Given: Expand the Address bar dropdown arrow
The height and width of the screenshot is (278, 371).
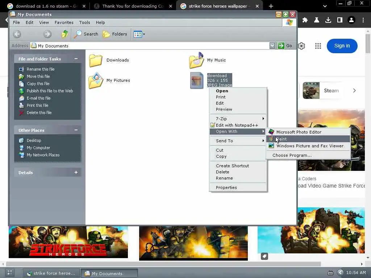Looking at the screenshot, I should click(x=272, y=46).
